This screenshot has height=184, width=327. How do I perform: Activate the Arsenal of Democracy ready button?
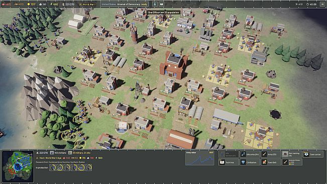[124, 4]
